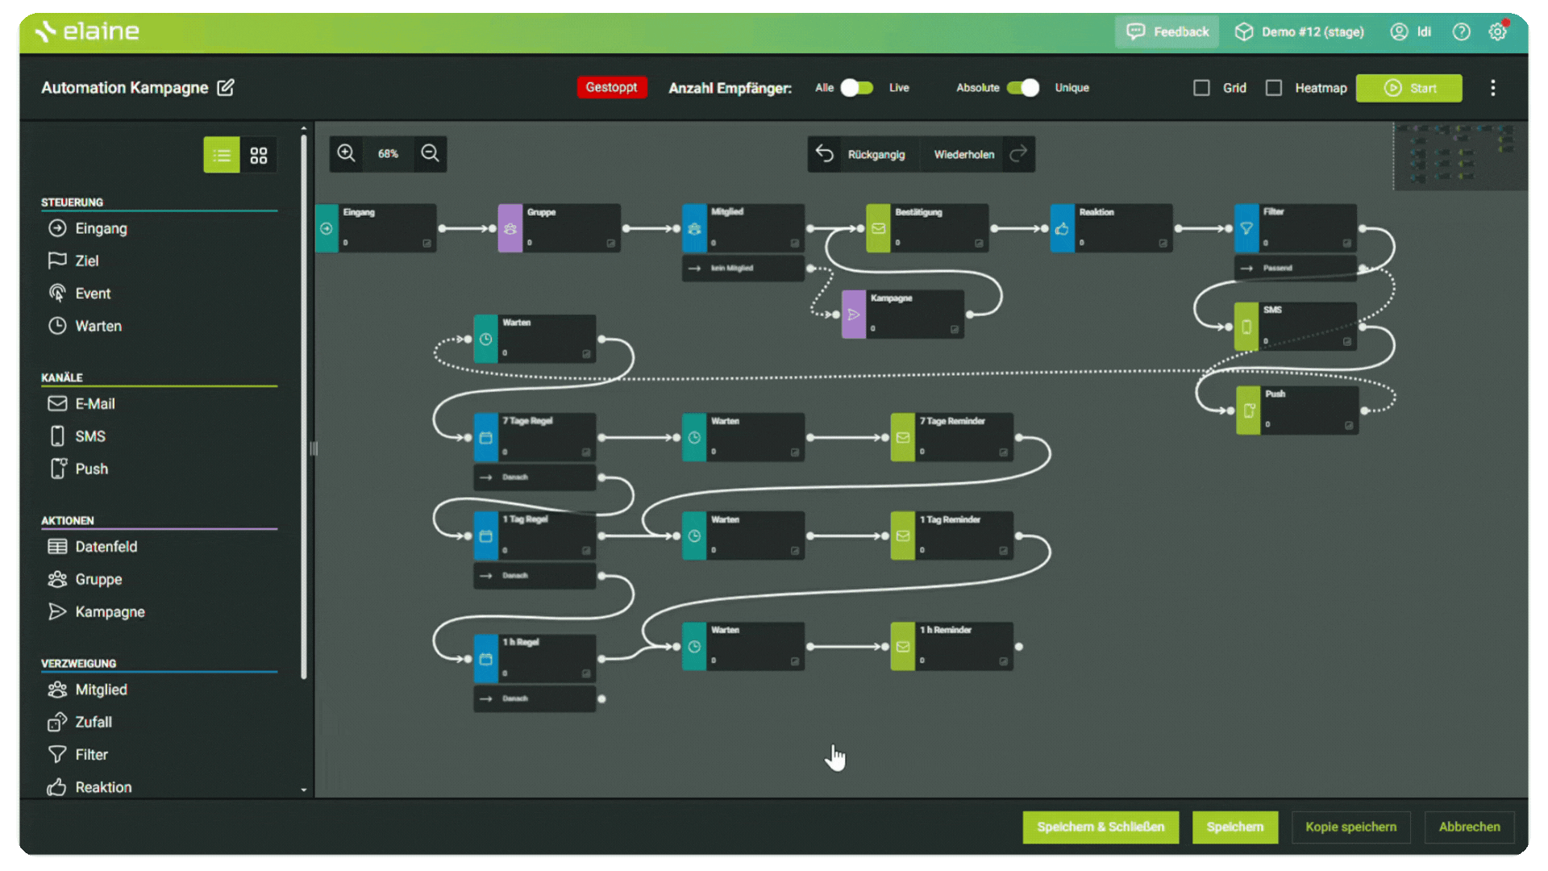Screen dimensions: 1548x871
Task: Enable the Heatmap checkbox
Action: (1274, 87)
